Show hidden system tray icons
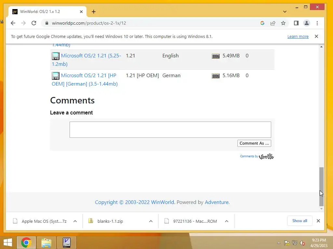 279,243
